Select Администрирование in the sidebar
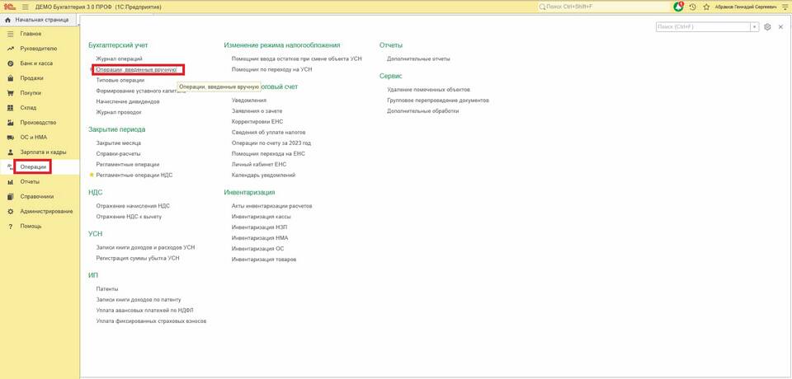792x379 pixels. [46, 211]
